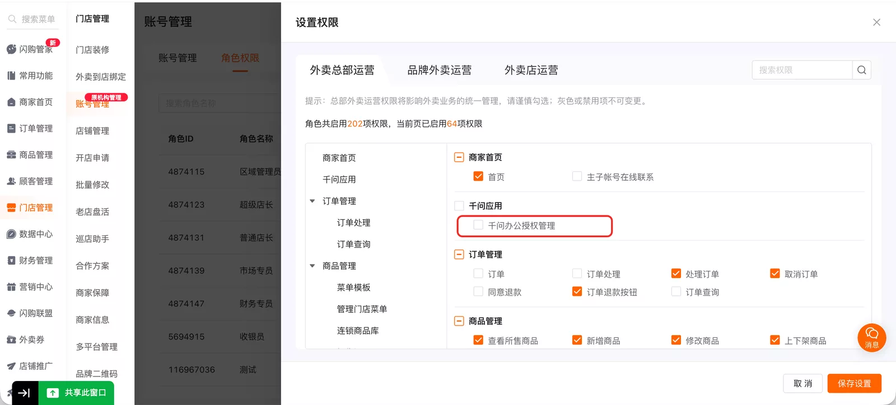Open 店铺推广 sidebar icon
This screenshot has height=405, width=896.
tap(11, 366)
